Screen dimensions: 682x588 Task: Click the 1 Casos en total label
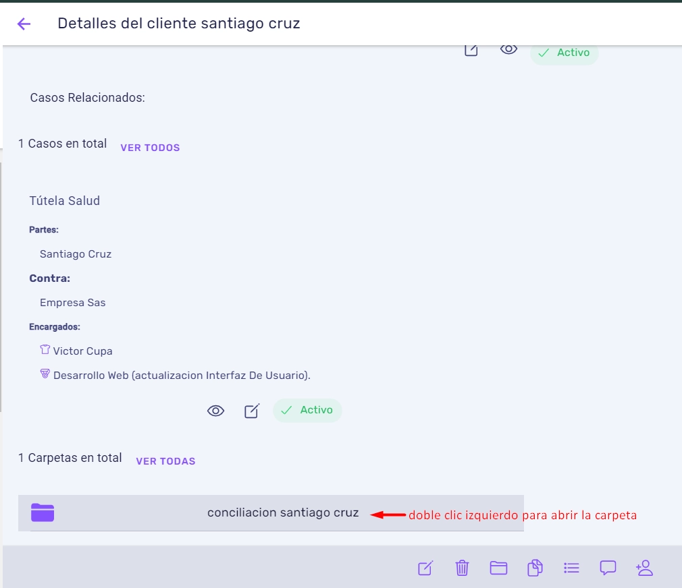62,144
